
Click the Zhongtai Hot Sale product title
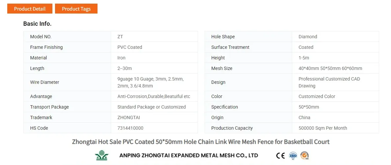point(201,142)
